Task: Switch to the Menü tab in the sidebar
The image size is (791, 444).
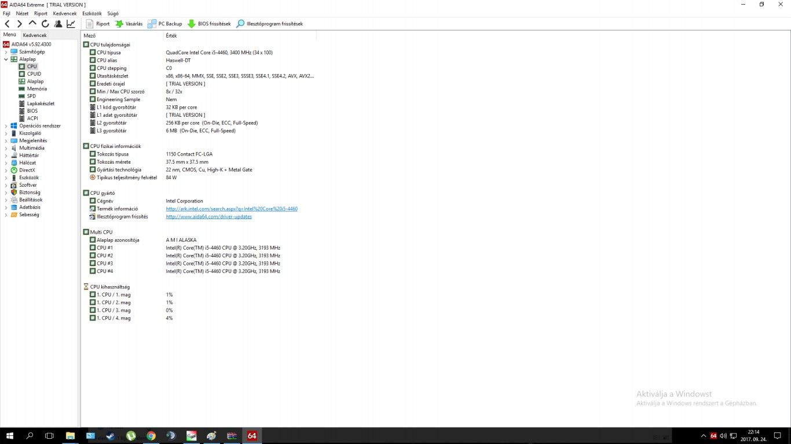Action: click(x=10, y=35)
